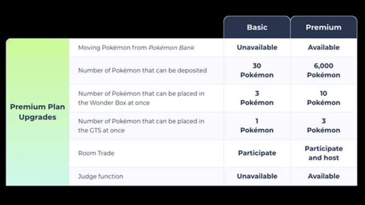The height and width of the screenshot is (205, 365).
Task: Select the Wonder Box row description
Action: click(141, 98)
